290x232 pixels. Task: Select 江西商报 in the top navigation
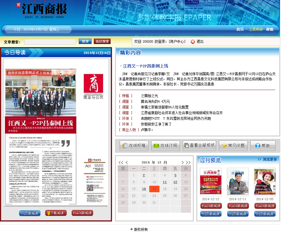pos(256,29)
